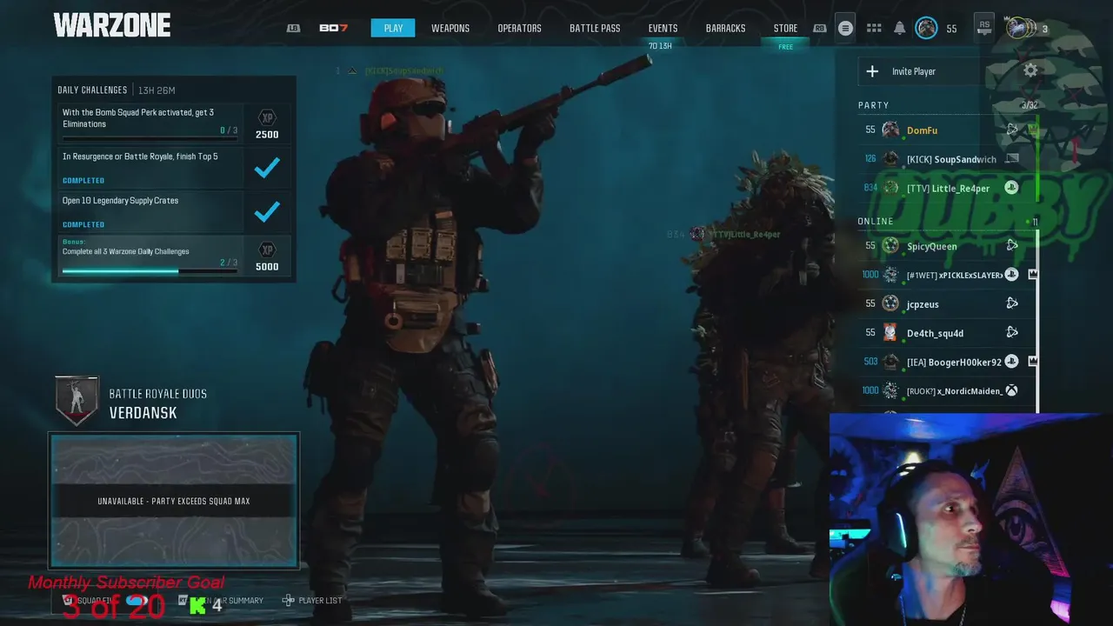
Task: Click the Bomb Squad challenge progress bar
Action: pos(150,139)
